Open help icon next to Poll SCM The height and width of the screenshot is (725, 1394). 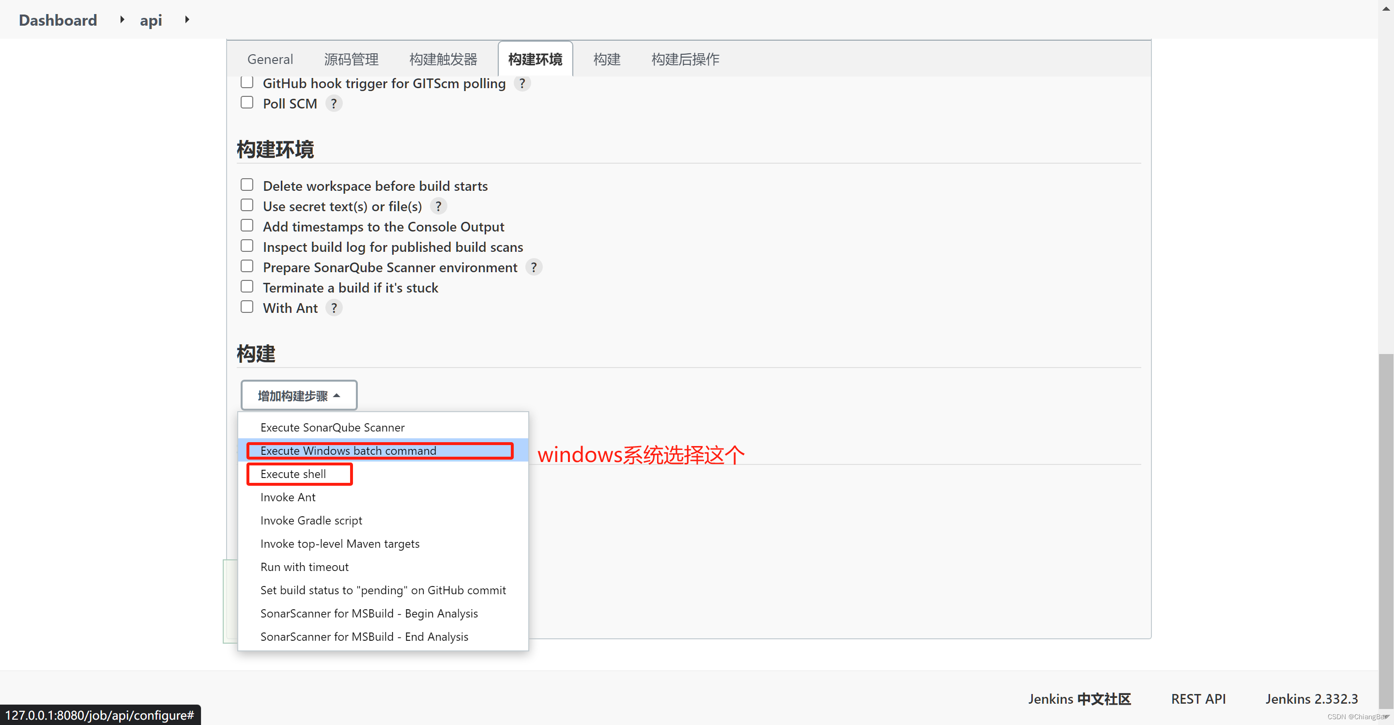[x=333, y=104]
